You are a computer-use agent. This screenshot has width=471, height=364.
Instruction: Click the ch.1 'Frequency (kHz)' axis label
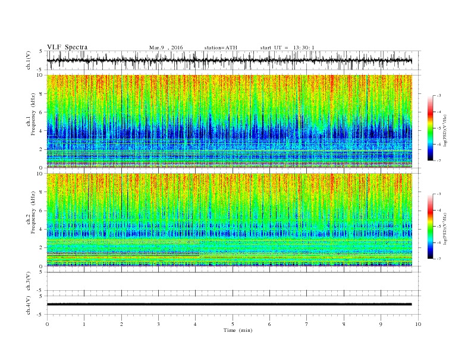tap(33, 114)
